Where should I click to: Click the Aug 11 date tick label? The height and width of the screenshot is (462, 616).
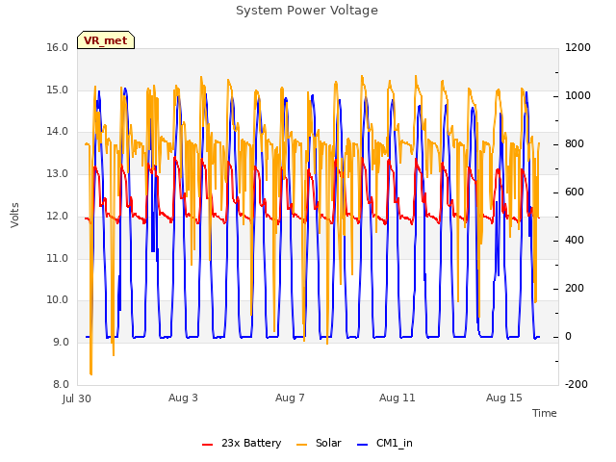[x=398, y=398]
